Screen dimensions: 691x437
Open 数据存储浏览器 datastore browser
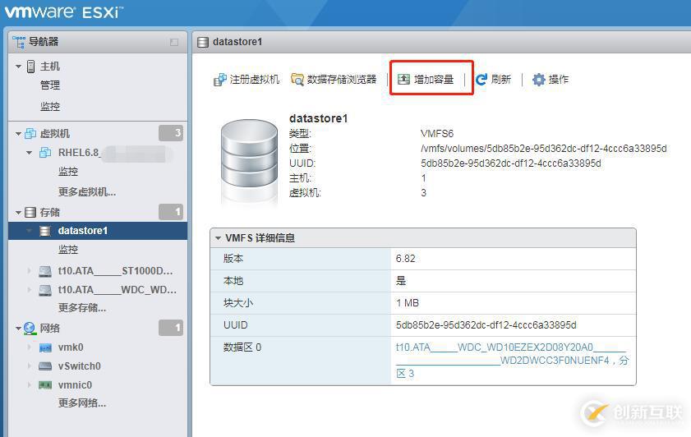click(x=342, y=80)
